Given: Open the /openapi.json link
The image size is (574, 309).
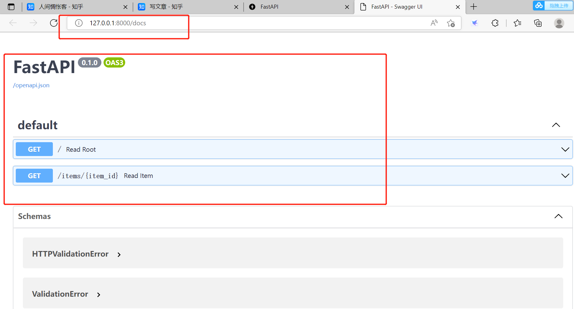Looking at the screenshot, I should pyautogui.click(x=31, y=85).
